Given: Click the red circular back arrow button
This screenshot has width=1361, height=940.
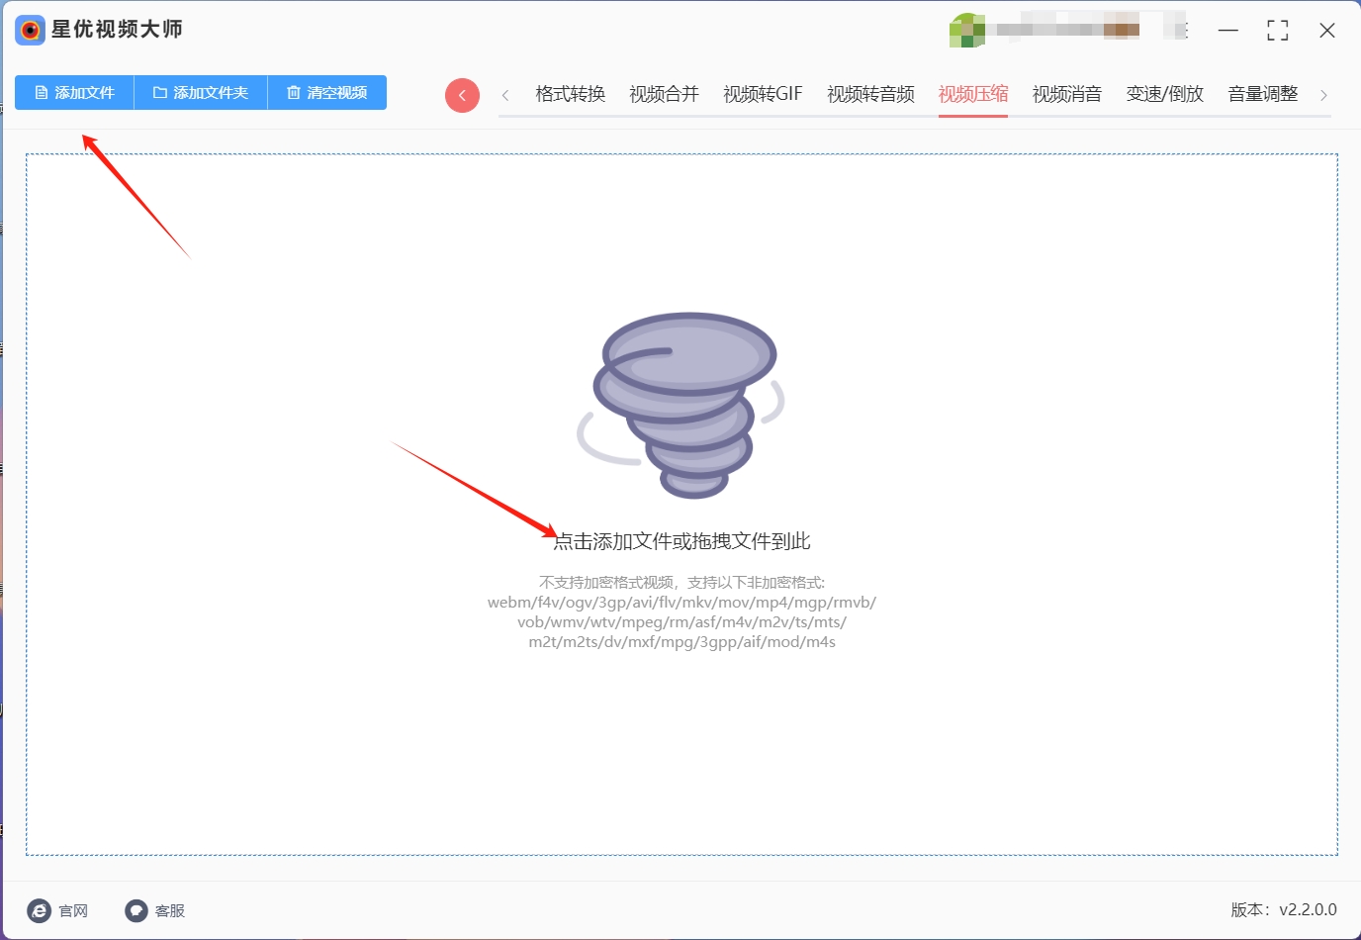Looking at the screenshot, I should pyautogui.click(x=462, y=95).
